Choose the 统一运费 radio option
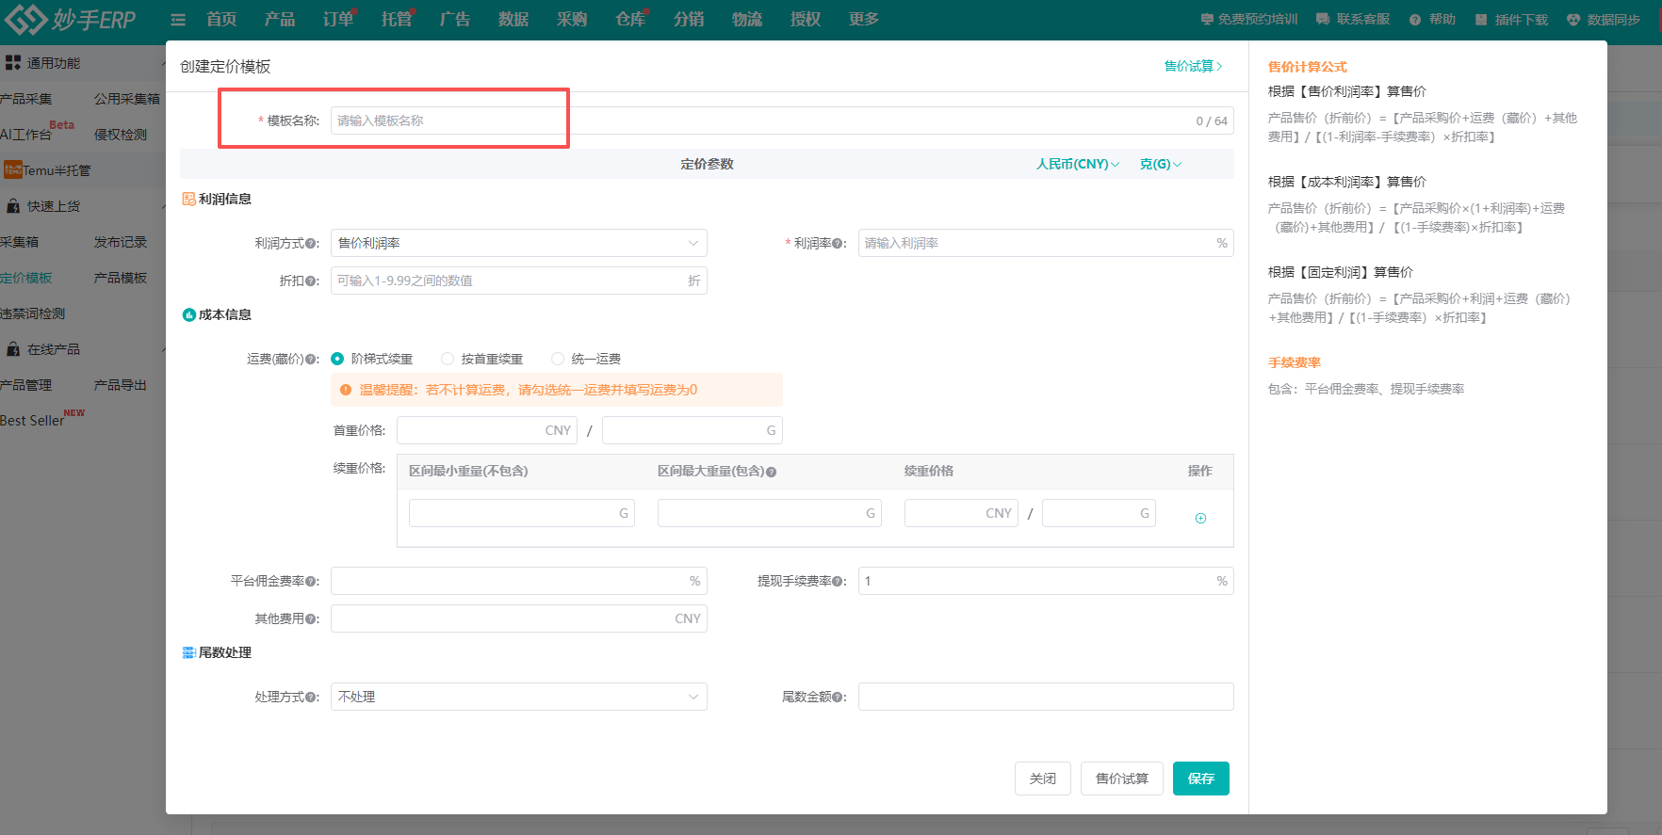 558,359
